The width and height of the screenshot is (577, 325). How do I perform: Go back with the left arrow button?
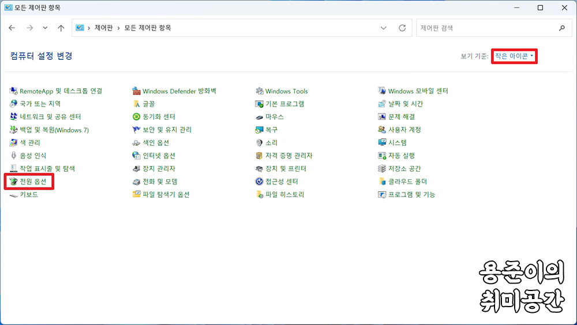(12, 28)
